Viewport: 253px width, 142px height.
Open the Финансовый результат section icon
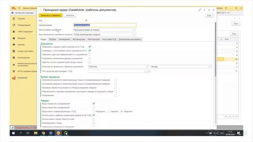tap(14, 65)
